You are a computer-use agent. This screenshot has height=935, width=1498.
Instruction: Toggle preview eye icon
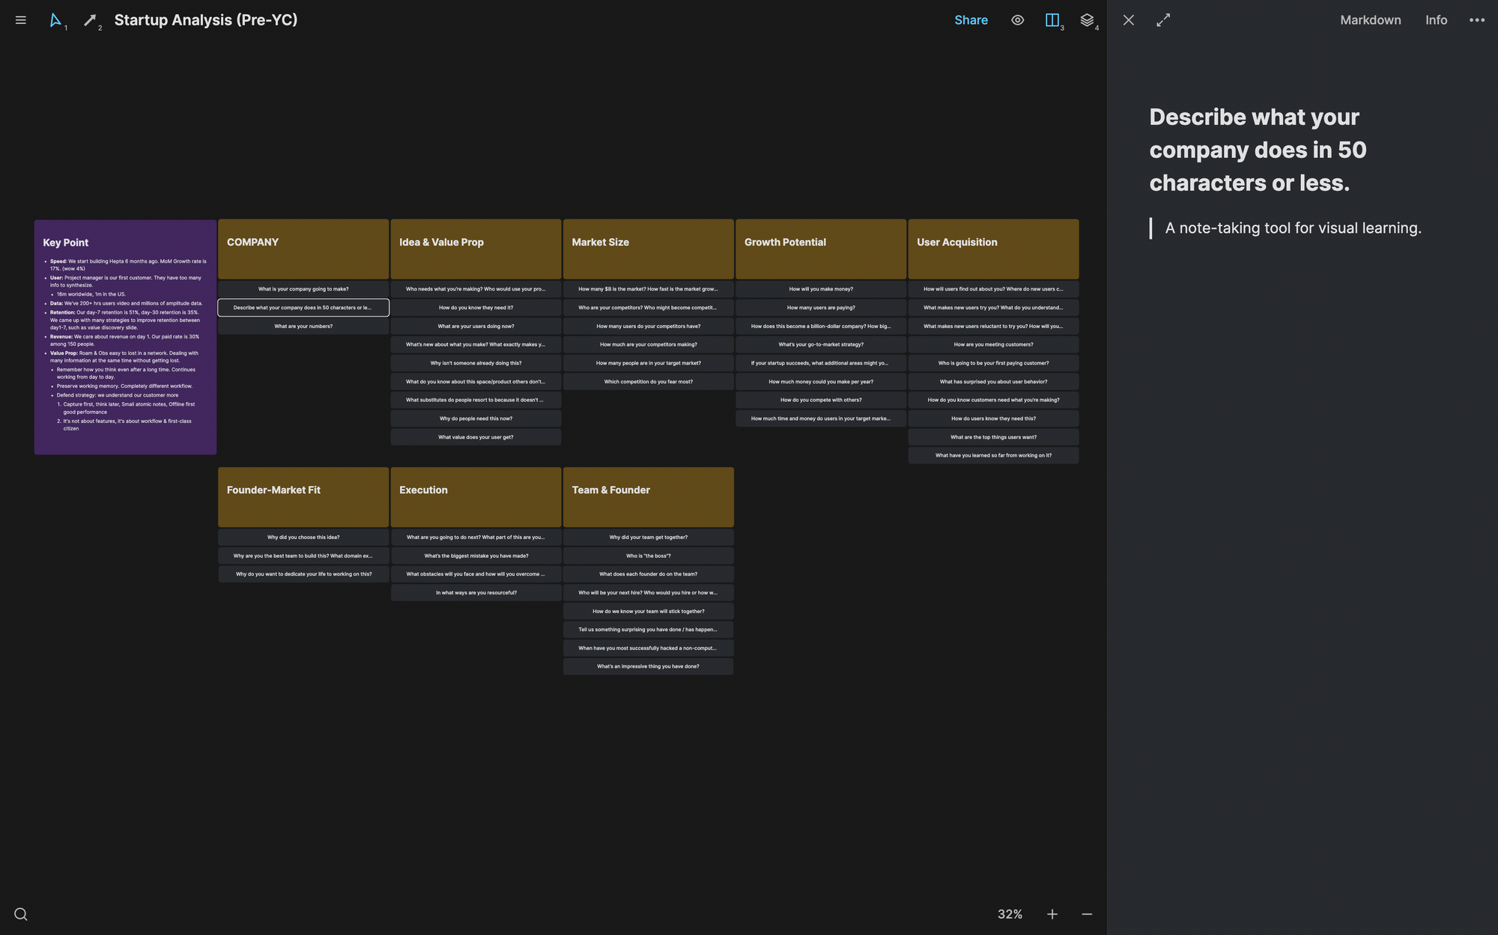[x=1017, y=20]
